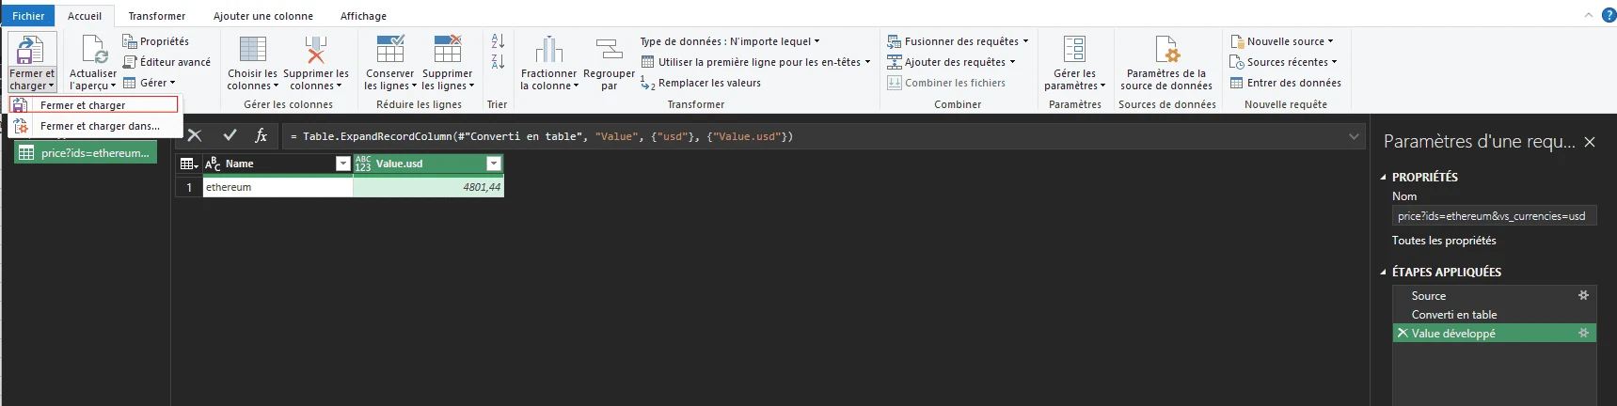The height and width of the screenshot is (406, 1617).
Task: Switch to the Transformer ribbon tab
Action: pos(156,16)
